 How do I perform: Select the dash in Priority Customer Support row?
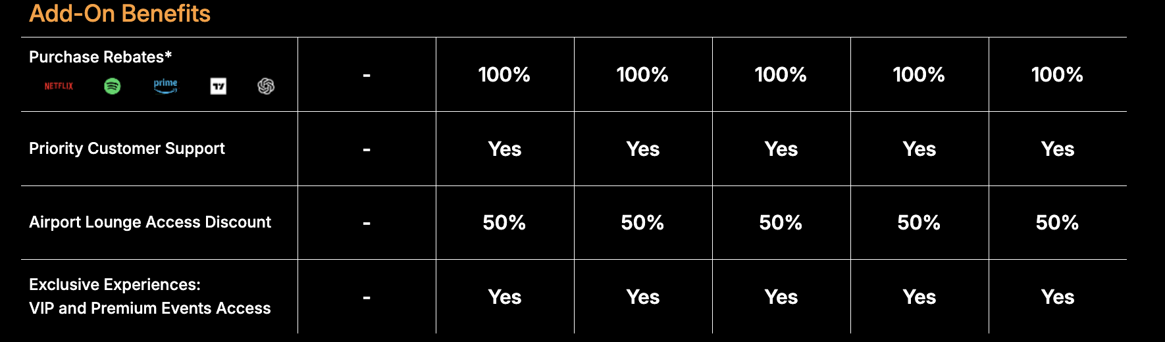coord(367,149)
